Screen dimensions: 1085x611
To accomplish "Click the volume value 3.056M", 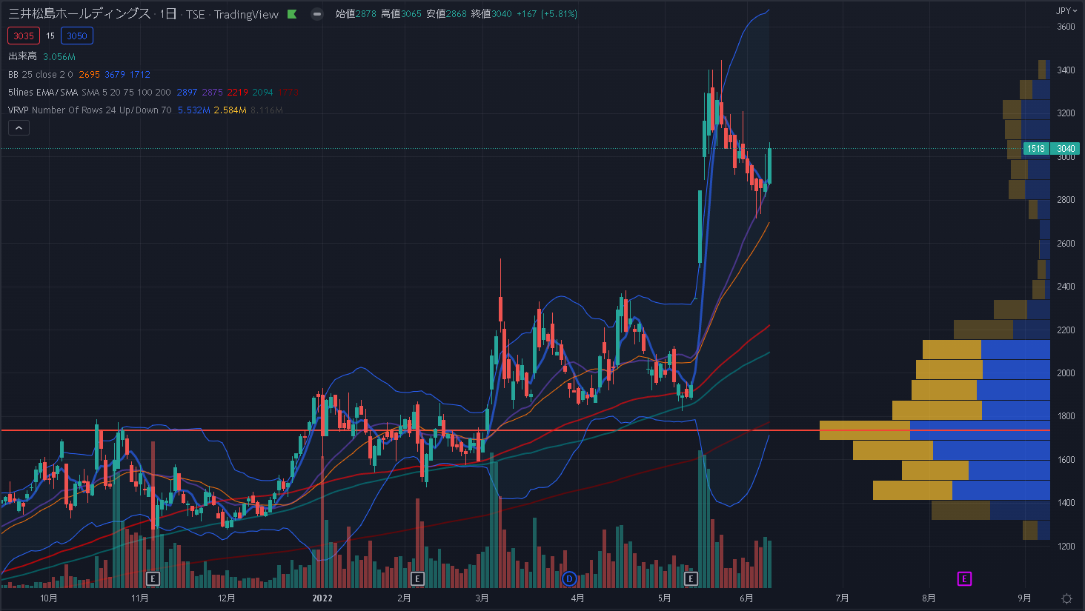I will (x=59, y=56).
